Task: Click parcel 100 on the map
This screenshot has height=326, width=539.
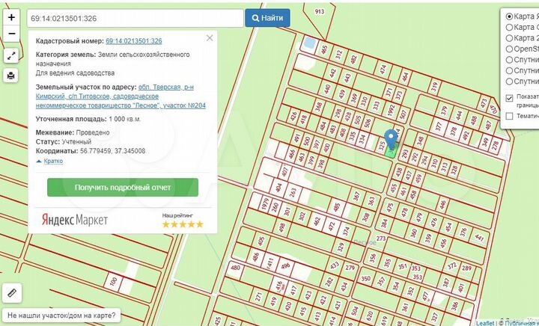Action: 114,281
